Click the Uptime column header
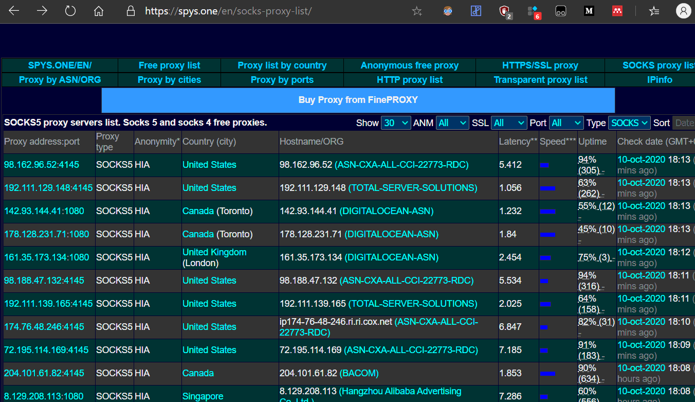 coord(592,142)
